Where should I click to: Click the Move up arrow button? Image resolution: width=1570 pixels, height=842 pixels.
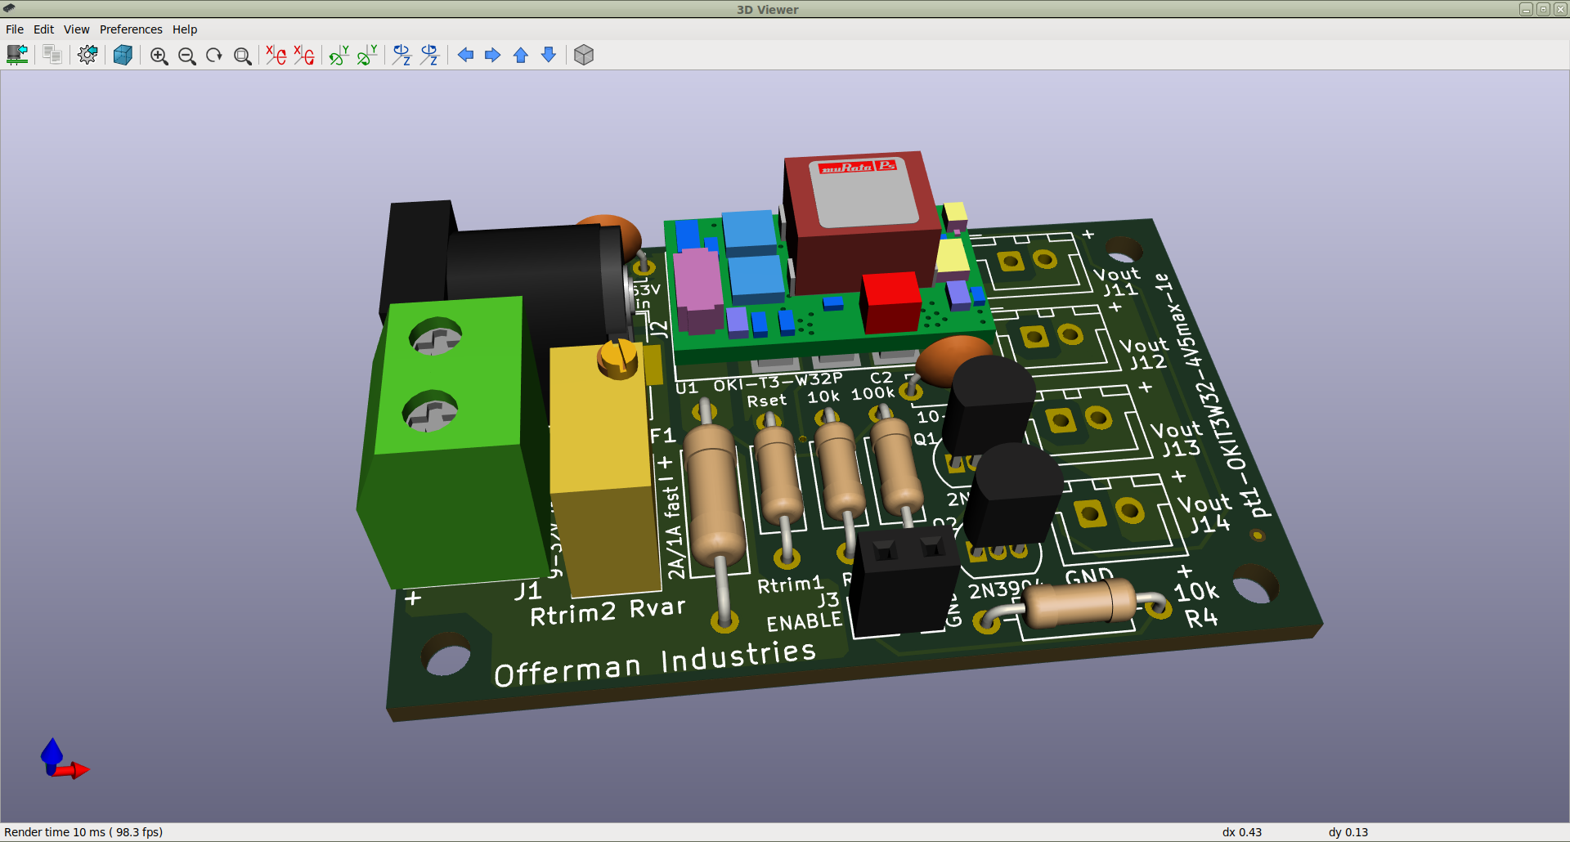tap(521, 55)
